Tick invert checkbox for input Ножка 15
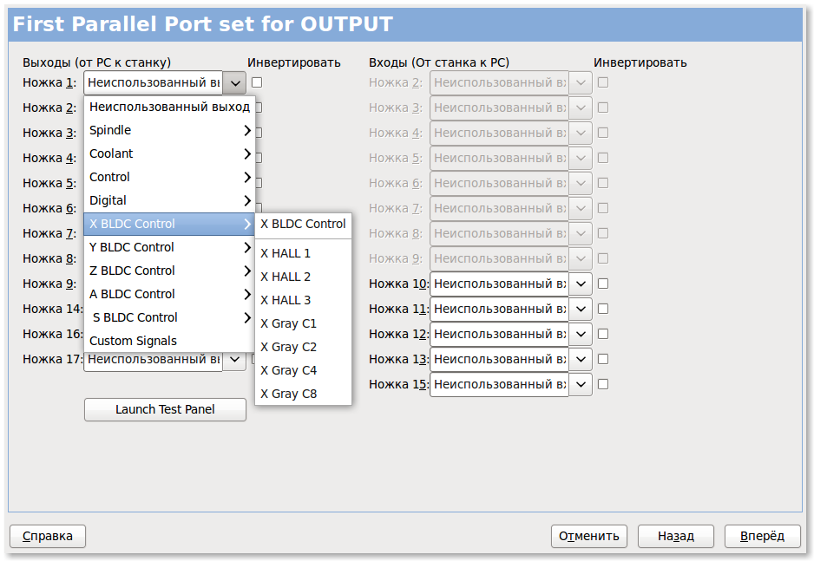This screenshot has height=561, width=814. click(603, 384)
